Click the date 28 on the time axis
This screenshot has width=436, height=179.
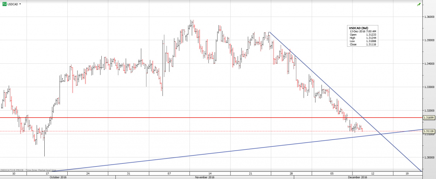[x=291, y=173]
